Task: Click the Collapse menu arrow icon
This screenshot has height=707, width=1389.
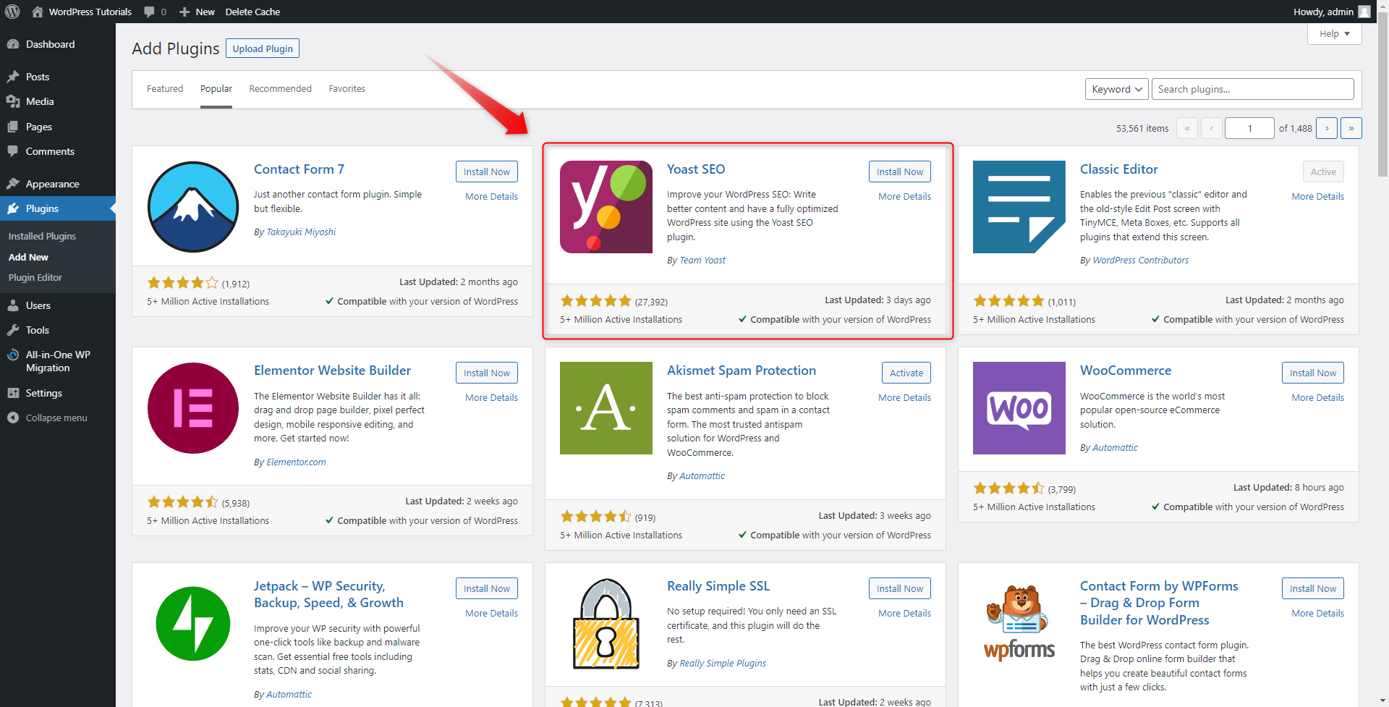Action: click(13, 418)
